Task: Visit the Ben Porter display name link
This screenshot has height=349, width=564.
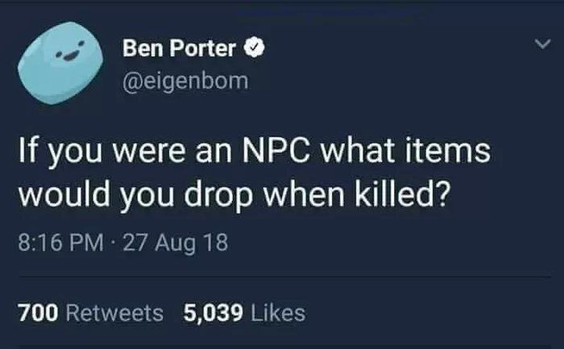Action: [179, 48]
